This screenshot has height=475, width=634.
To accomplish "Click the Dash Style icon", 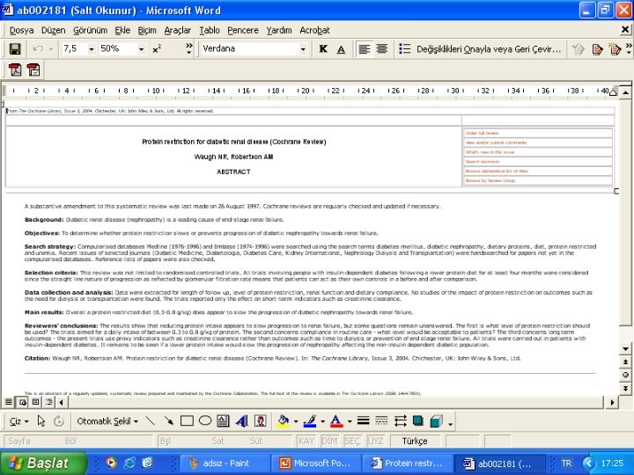I will click(x=381, y=420).
